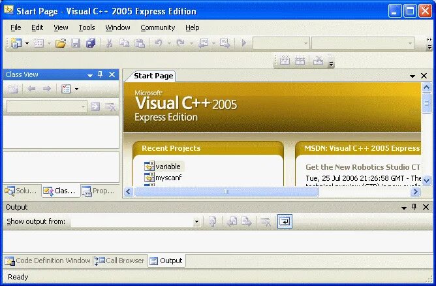Close the Class View panel
The height and width of the screenshot is (286, 436).
(x=112, y=74)
